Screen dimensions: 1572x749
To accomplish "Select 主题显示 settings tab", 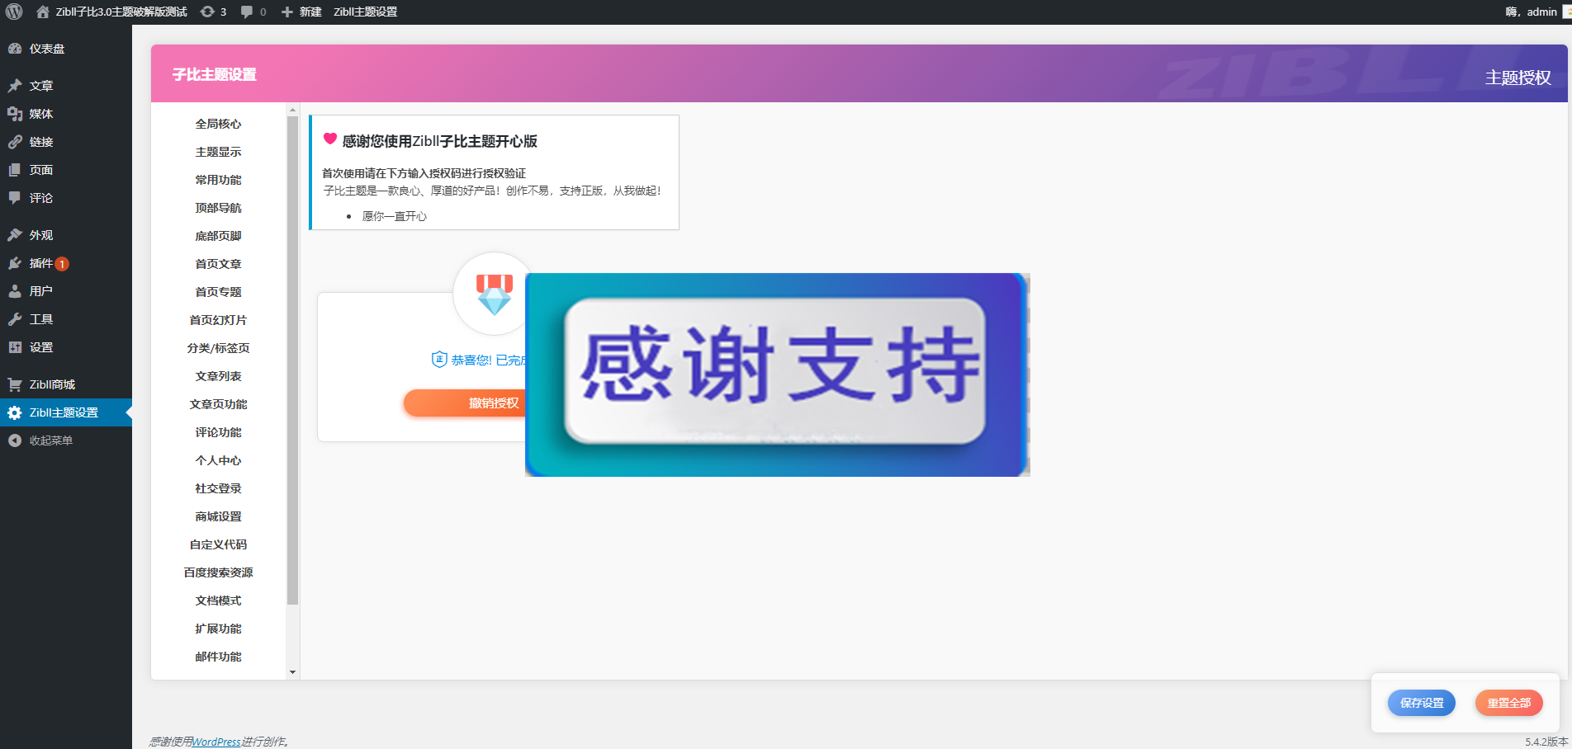I will [x=218, y=152].
